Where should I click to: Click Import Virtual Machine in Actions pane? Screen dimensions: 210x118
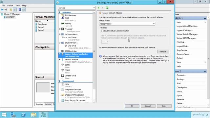coord(187,26)
